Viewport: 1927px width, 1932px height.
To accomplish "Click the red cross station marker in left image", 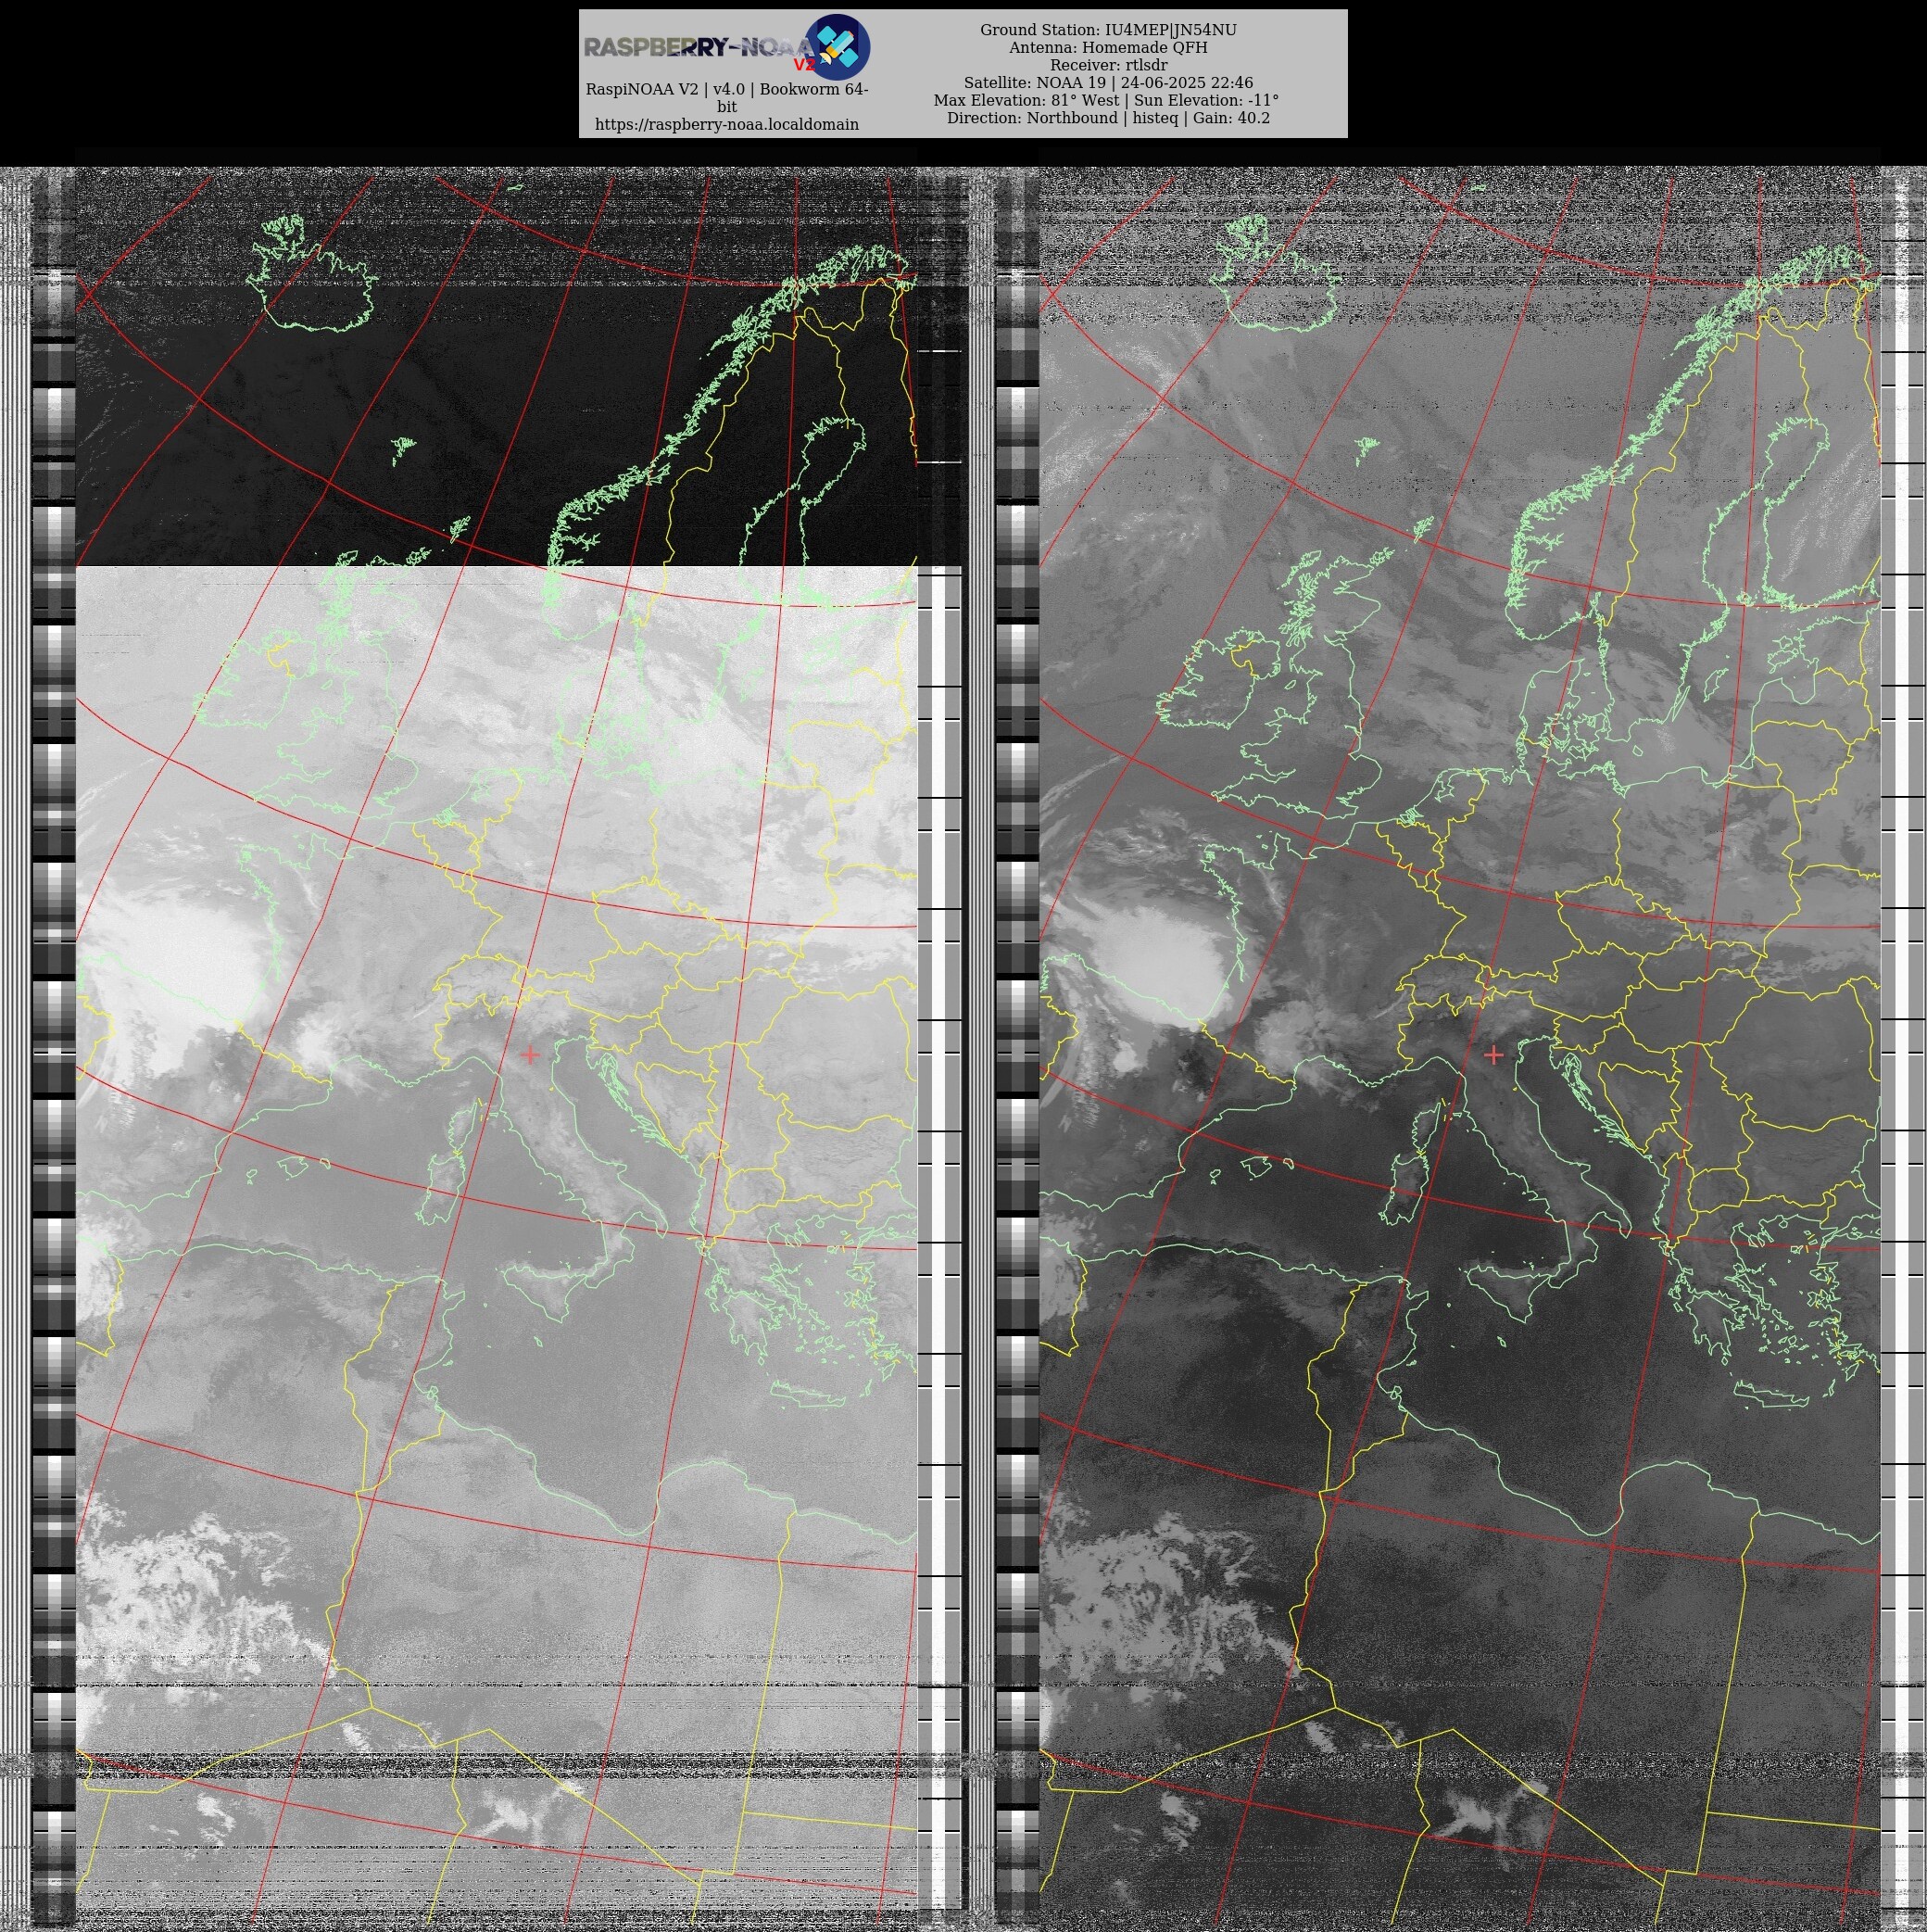I will click(x=530, y=1054).
